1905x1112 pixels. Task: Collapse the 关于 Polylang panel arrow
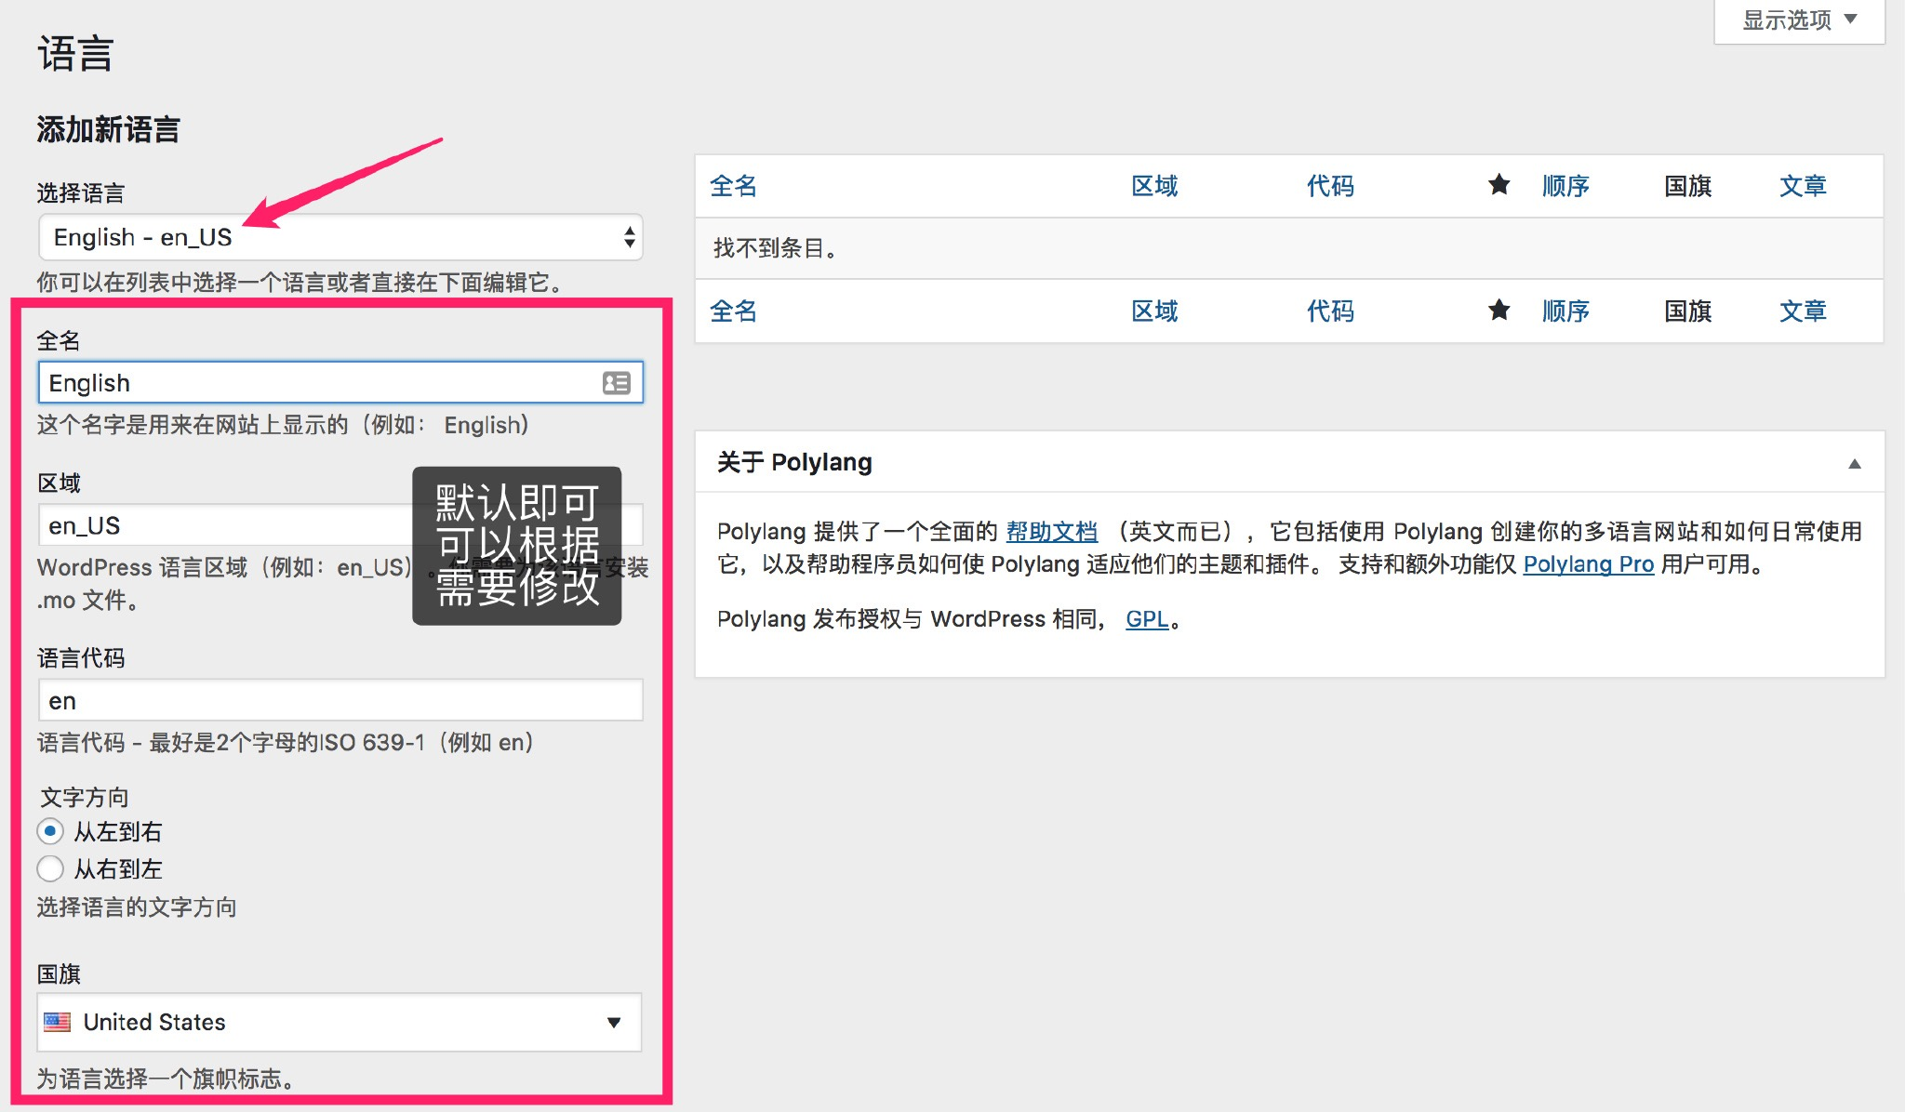[x=1854, y=462]
